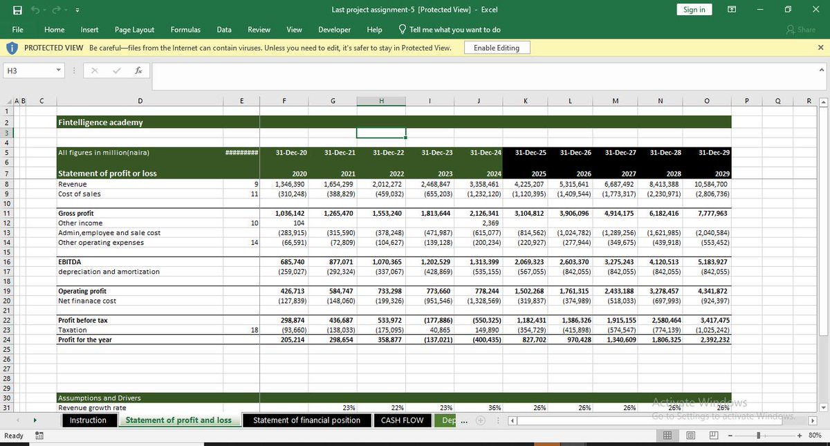Click vertical scrollbar up arrow
The height and width of the screenshot is (446, 830).
[x=823, y=102]
